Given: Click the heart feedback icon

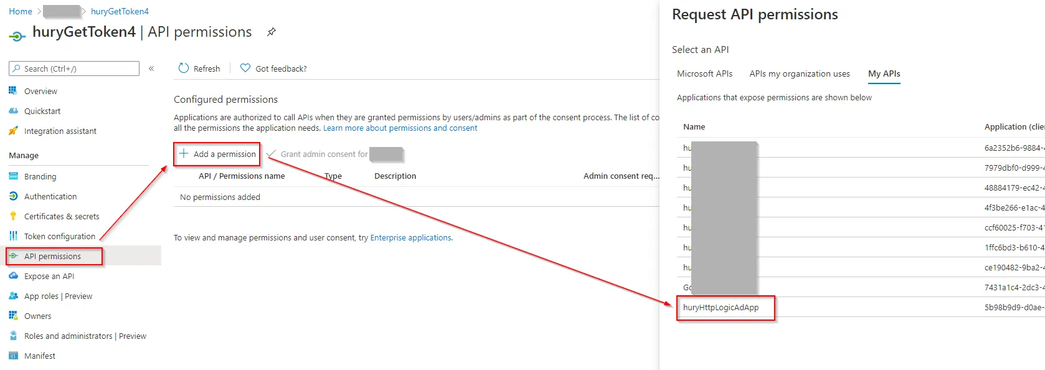Looking at the screenshot, I should (x=245, y=68).
